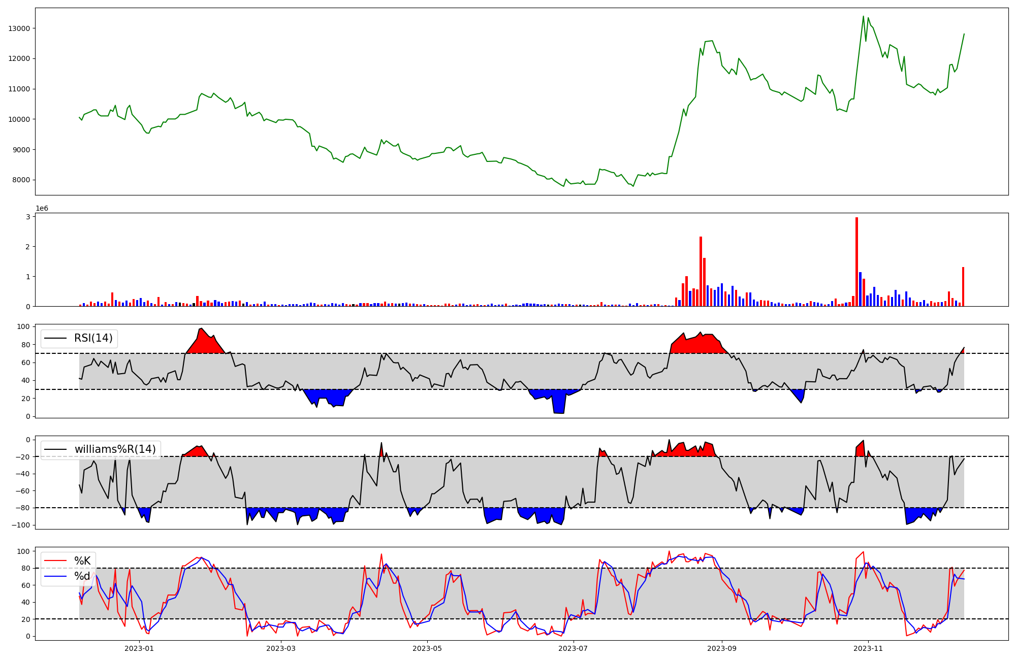Click the %K legend entry
The width and height of the screenshot is (1016, 660).
pos(82,561)
